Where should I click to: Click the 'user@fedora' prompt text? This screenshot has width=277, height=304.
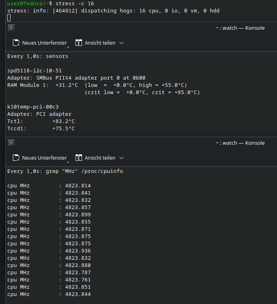[25, 4]
